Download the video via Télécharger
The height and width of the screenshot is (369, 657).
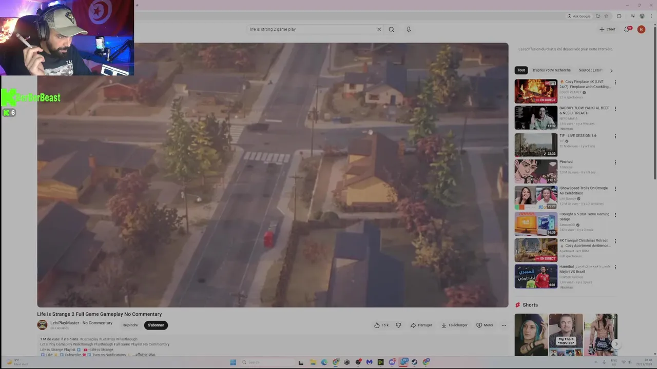(455, 325)
